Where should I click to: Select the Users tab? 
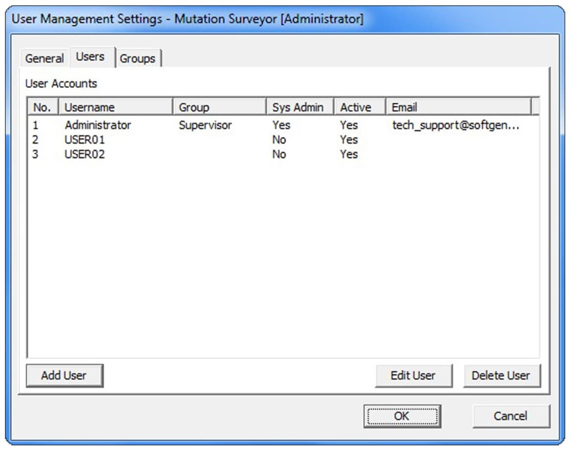[x=91, y=57]
